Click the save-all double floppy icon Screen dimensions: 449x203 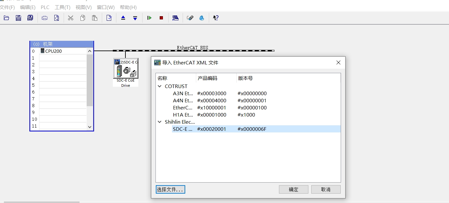[30, 18]
